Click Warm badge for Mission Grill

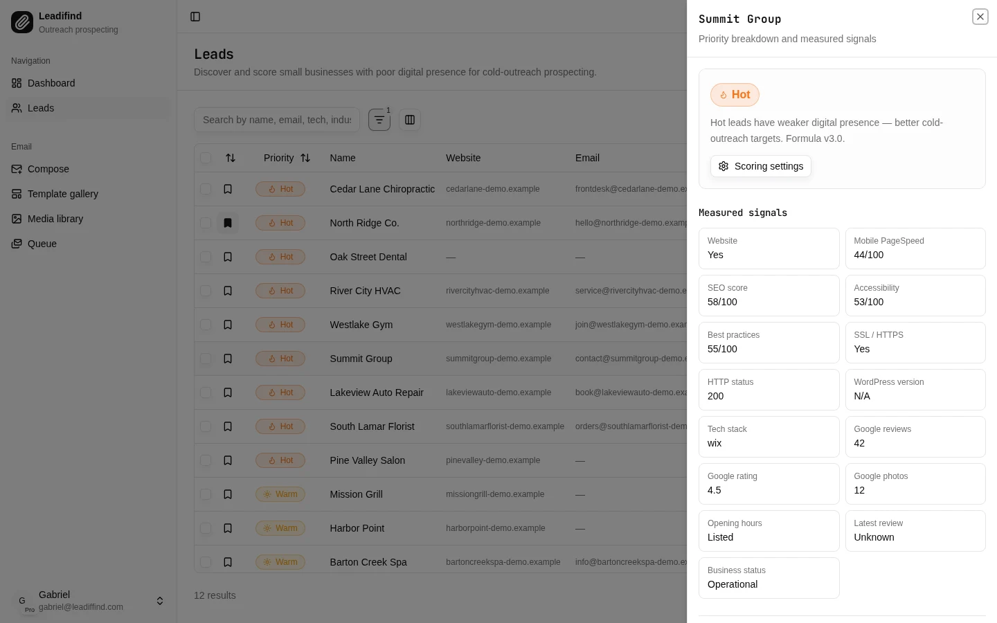tap(280, 494)
